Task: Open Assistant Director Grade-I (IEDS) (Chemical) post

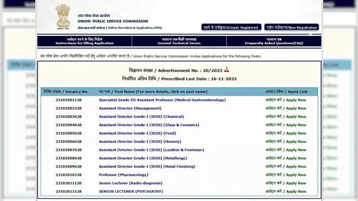Action: (141, 117)
